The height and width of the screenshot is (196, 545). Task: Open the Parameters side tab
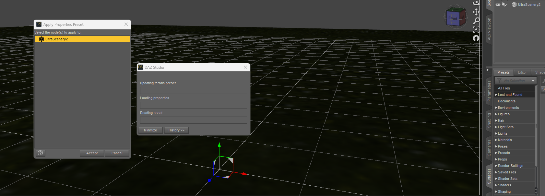489,91
